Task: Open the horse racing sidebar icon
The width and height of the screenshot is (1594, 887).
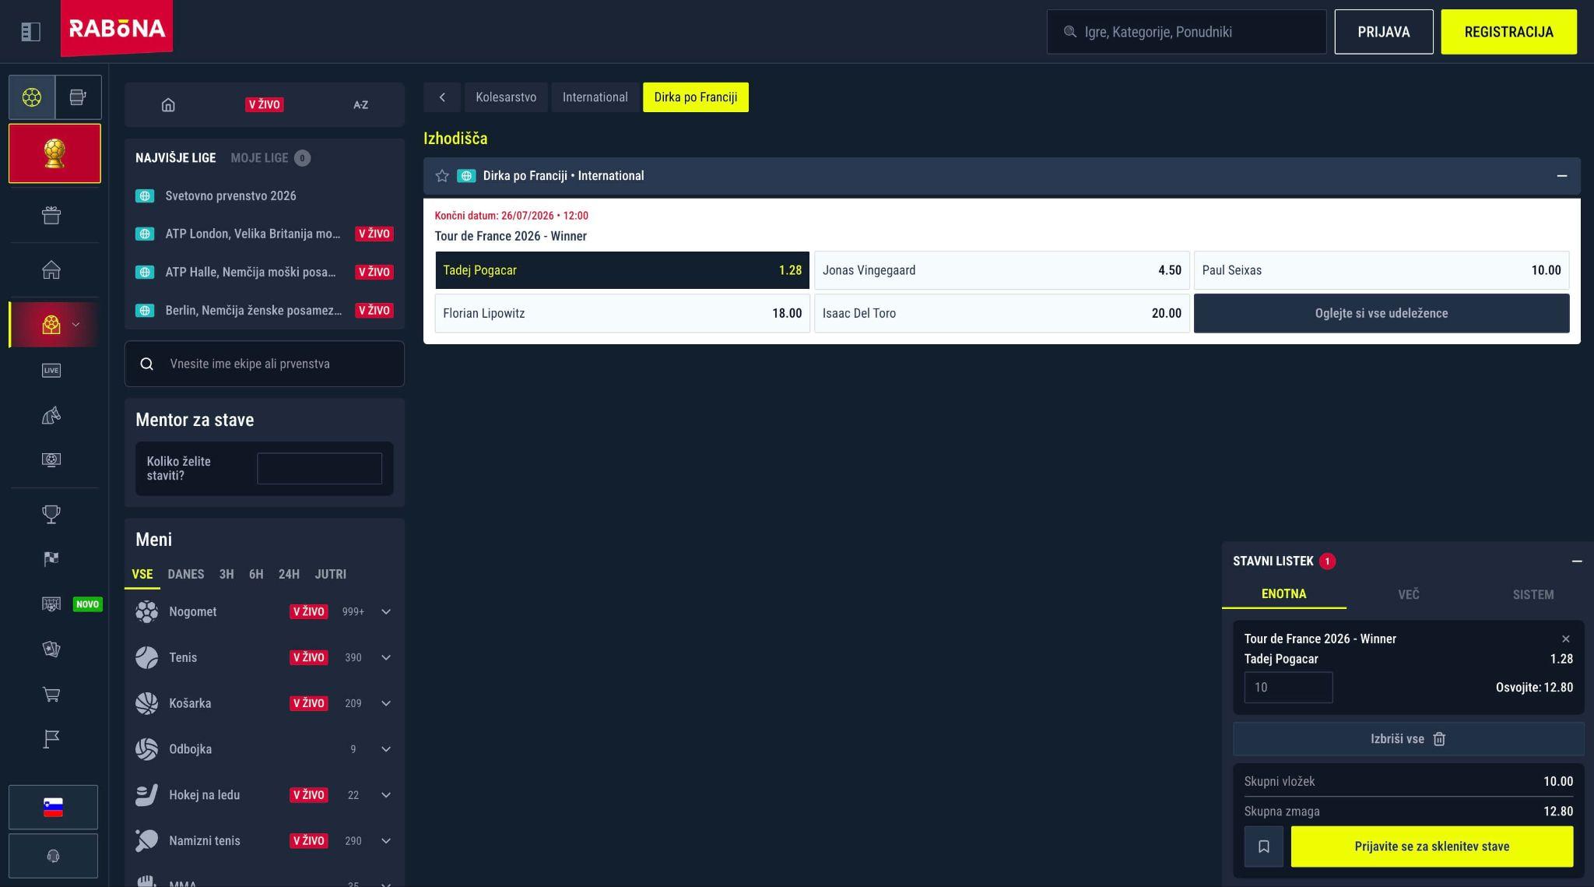Action: click(51, 415)
